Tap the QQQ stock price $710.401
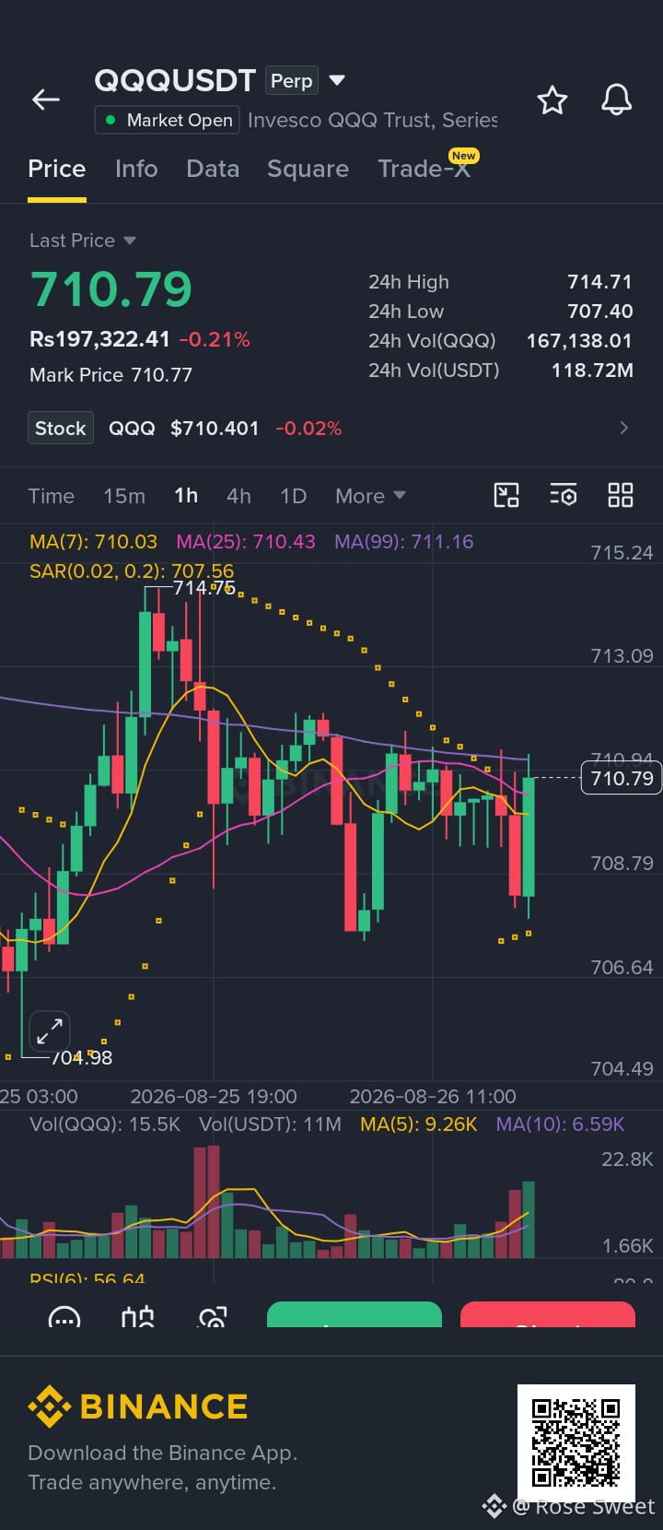The image size is (663, 1530). (215, 429)
